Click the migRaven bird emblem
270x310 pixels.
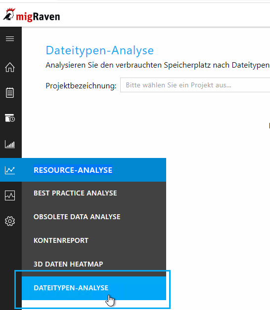(x=9, y=14)
